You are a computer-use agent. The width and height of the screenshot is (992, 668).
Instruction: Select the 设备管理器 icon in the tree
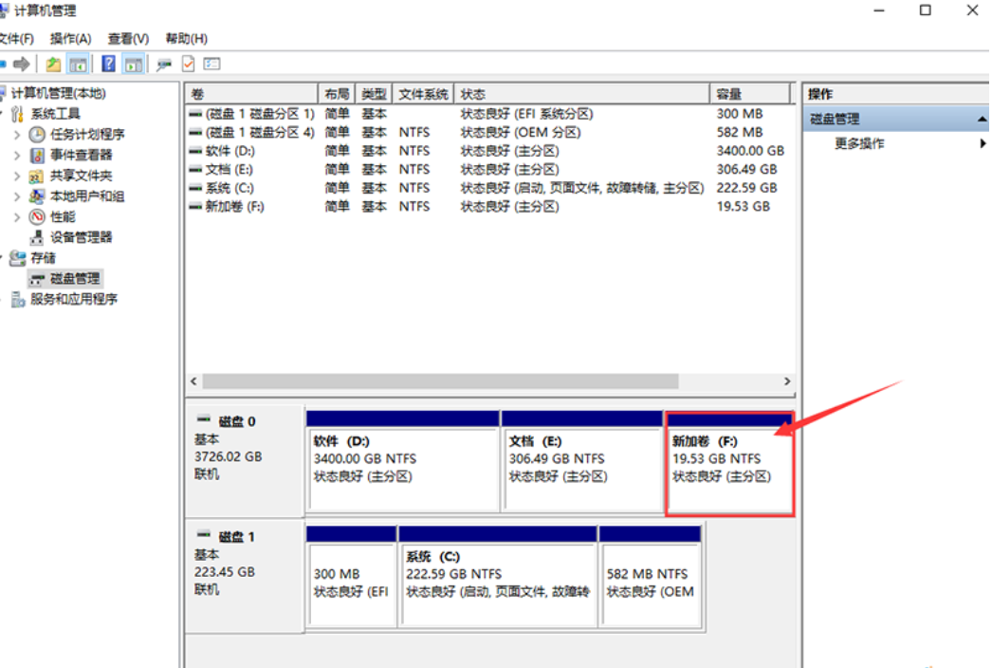(x=37, y=237)
